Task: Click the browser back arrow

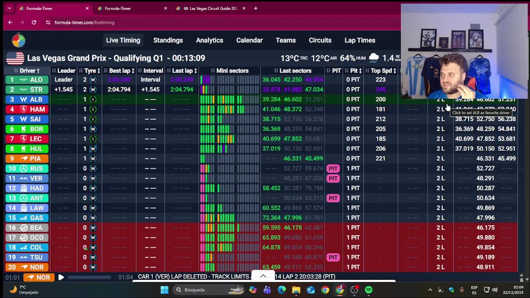Action: [10, 22]
